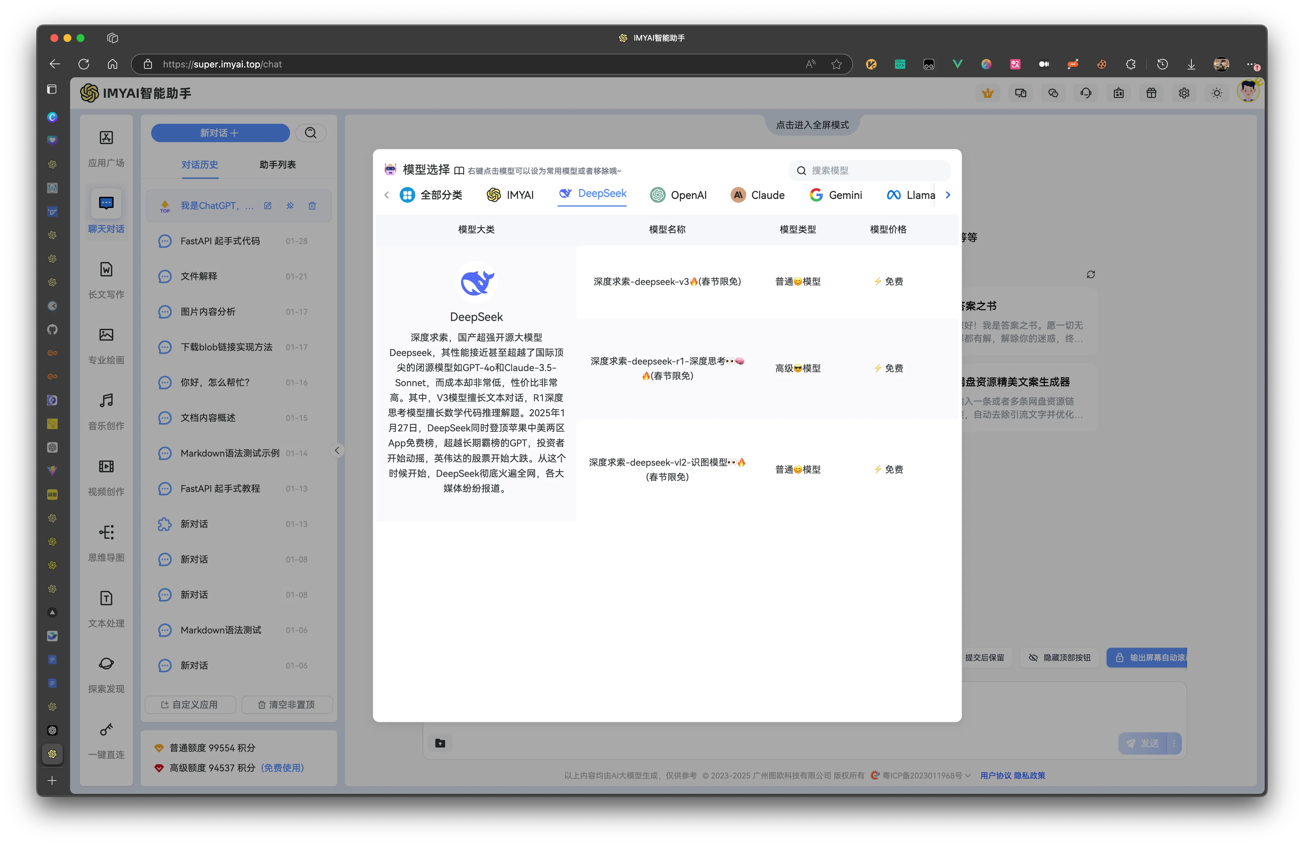Select 深度求索-deepseek-v3 model row
This screenshot has width=1304, height=845.
point(768,281)
